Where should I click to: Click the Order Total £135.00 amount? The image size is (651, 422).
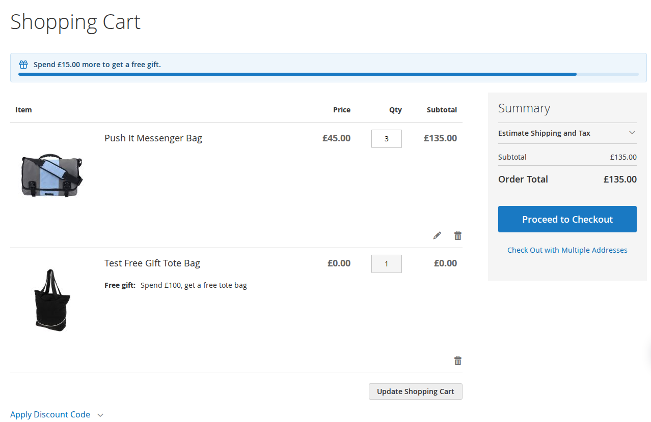(x=620, y=179)
